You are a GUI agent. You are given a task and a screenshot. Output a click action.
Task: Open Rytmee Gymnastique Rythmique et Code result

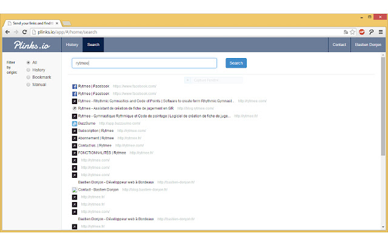tap(154, 116)
